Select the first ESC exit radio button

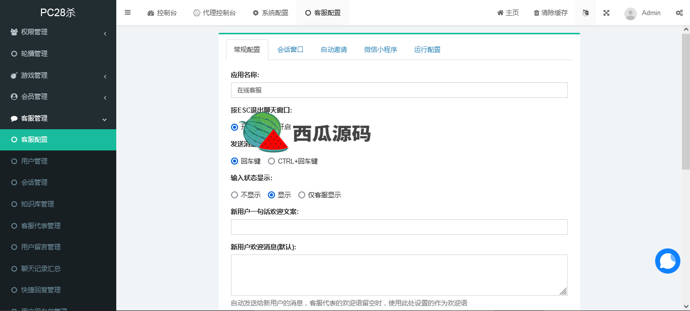235,127
